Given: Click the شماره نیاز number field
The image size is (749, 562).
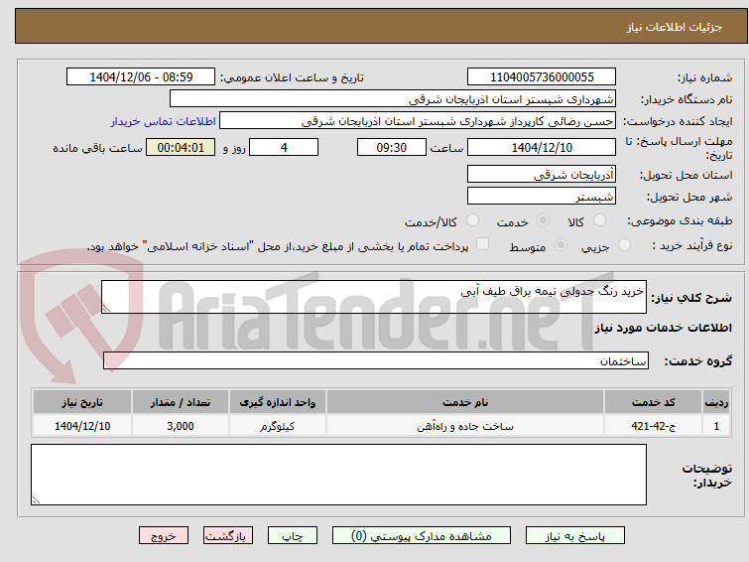Looking at the screenshot, I should pos(542,77).
